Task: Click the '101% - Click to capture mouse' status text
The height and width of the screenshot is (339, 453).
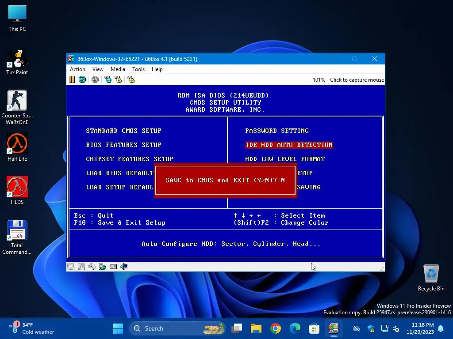Action: tap(348, 80)
